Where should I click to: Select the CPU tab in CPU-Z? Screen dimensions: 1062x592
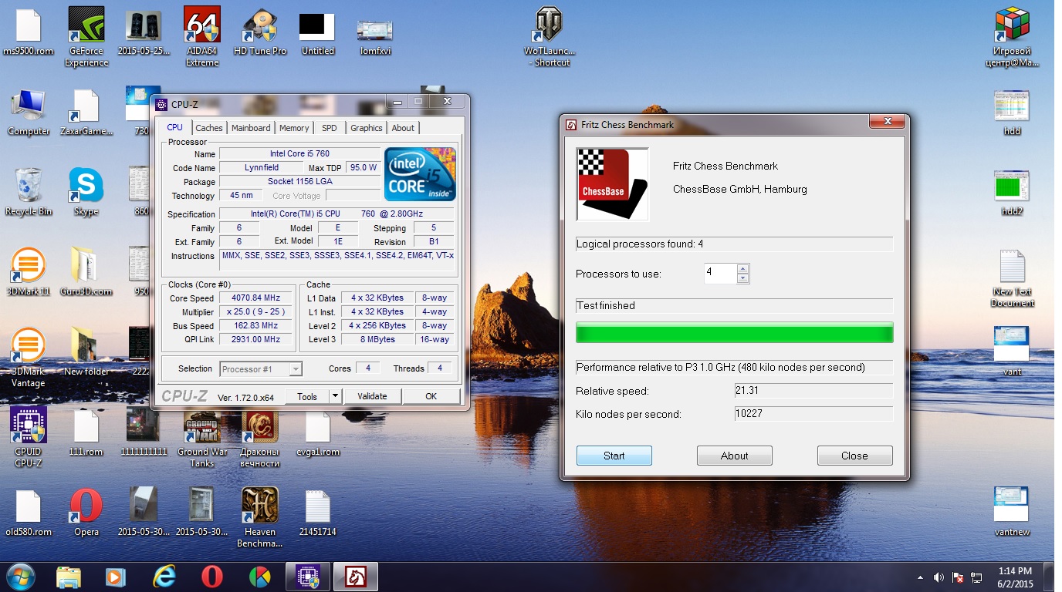[x=175, y=127]
